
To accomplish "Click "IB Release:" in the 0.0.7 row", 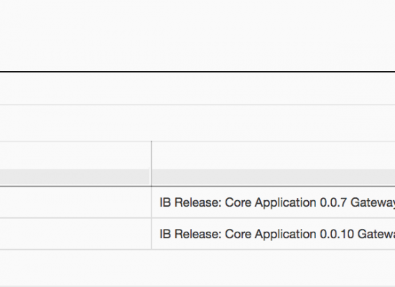I will pos(191,202).
